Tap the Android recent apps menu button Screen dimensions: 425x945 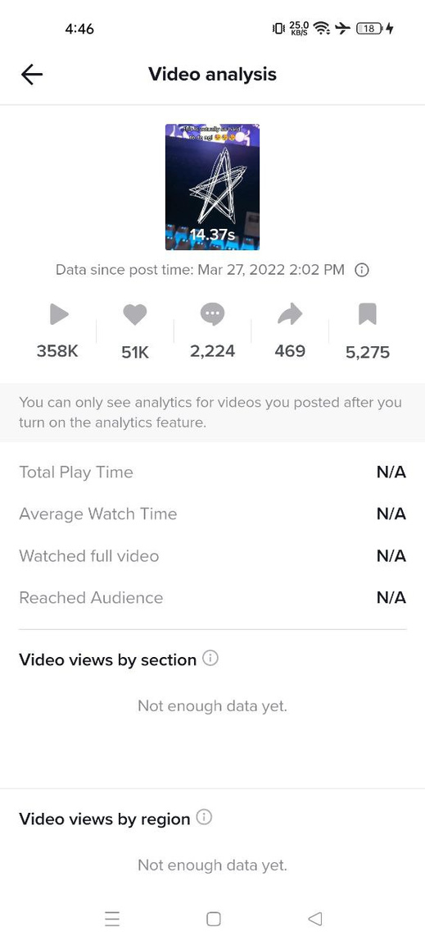pyautogui.click(x=112, y=919)
